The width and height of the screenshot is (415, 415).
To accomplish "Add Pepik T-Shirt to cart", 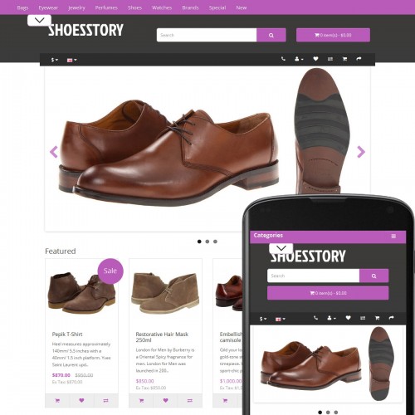I will 57,400.
